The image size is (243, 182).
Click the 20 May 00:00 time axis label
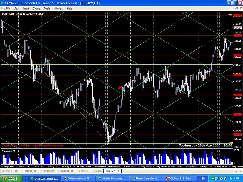[160, 166]
